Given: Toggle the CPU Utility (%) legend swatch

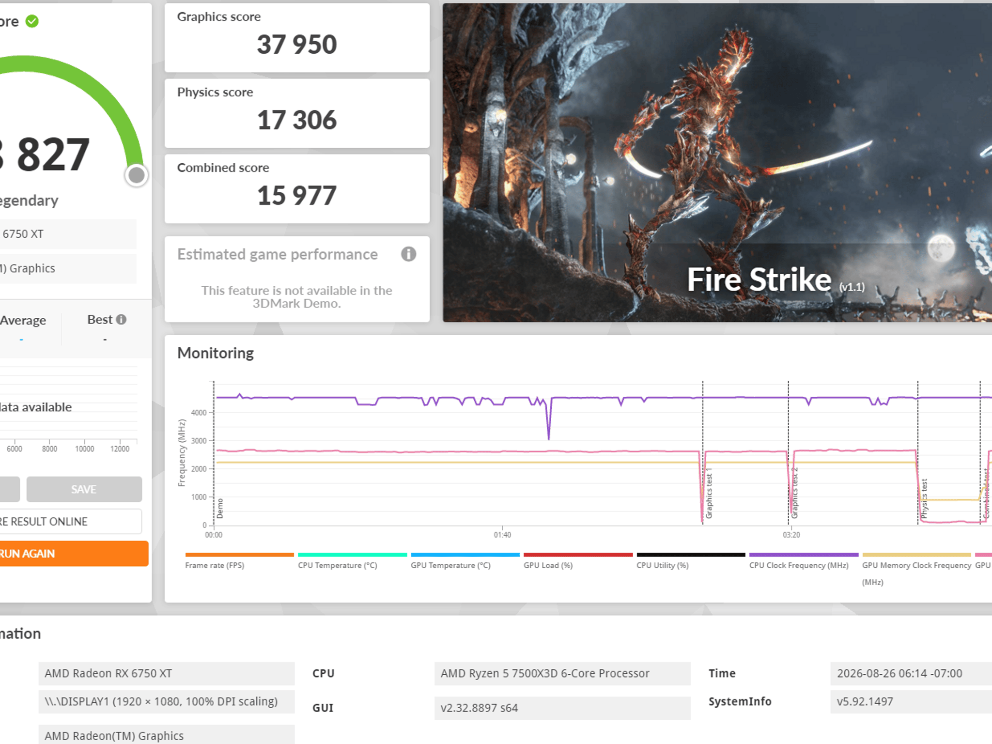Looking at the screenshot, I should click(691, 555).
